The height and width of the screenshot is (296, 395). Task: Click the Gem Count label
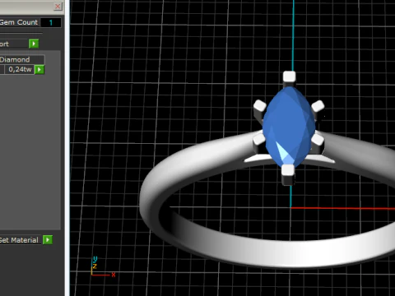19,22
